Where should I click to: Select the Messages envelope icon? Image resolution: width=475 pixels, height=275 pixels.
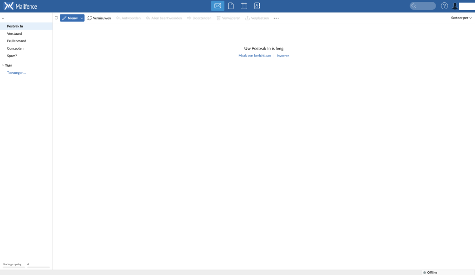(217, 6)
